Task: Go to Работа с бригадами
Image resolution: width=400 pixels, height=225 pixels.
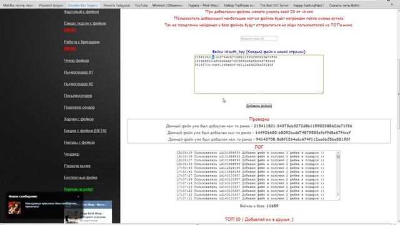Action: click(x=82, y=42)
